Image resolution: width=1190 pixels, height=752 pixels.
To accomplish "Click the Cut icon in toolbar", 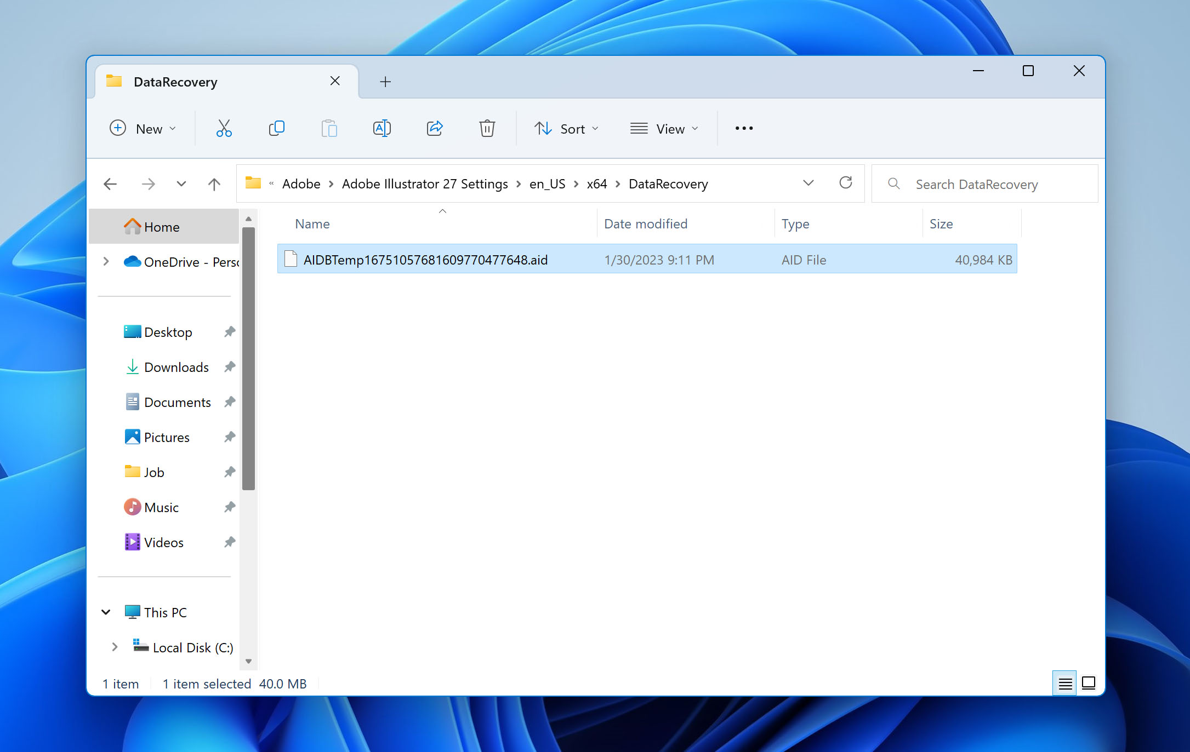I will coord(224,128).
